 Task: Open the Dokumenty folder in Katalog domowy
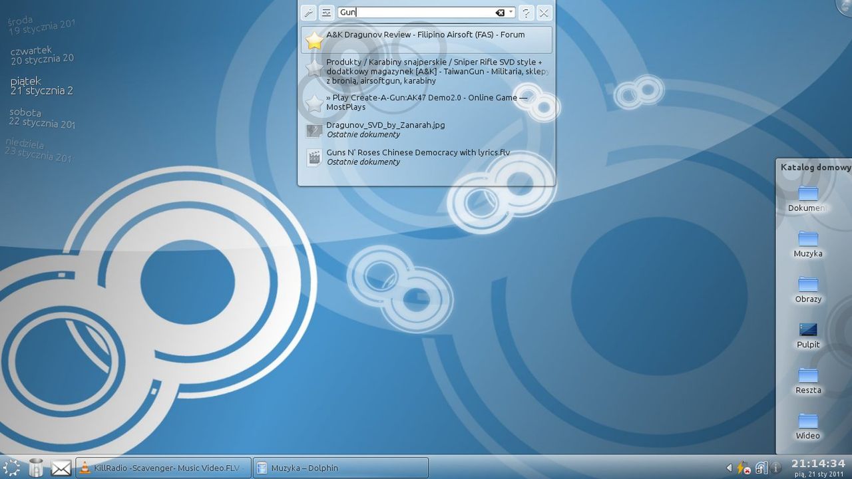click(807, 198)
